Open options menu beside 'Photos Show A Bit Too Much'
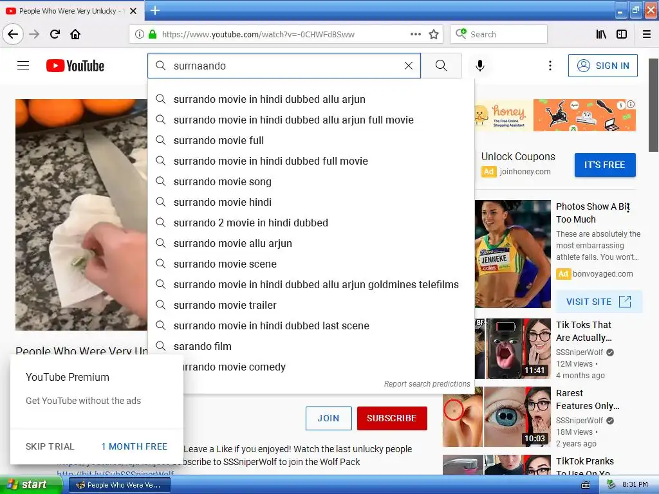This screenshot has width=659, height=494. click(628, 208)
